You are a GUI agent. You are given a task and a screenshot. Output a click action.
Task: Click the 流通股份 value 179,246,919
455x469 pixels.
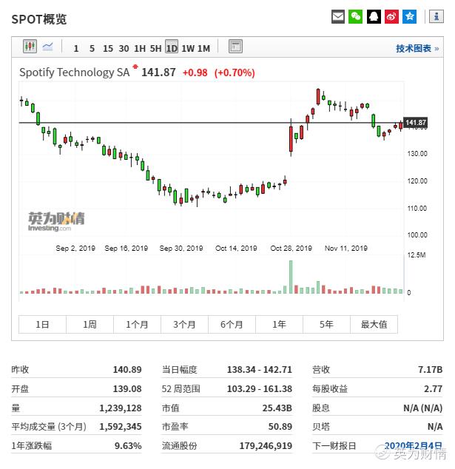pyautogui.click(x=266, y=445)
